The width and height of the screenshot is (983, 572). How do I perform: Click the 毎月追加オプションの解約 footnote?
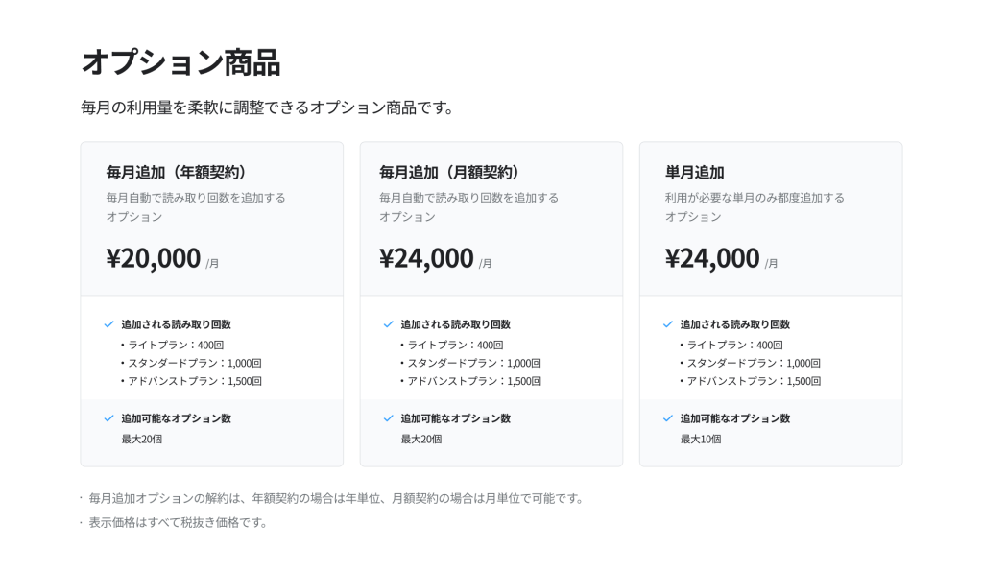coord(336,498)
